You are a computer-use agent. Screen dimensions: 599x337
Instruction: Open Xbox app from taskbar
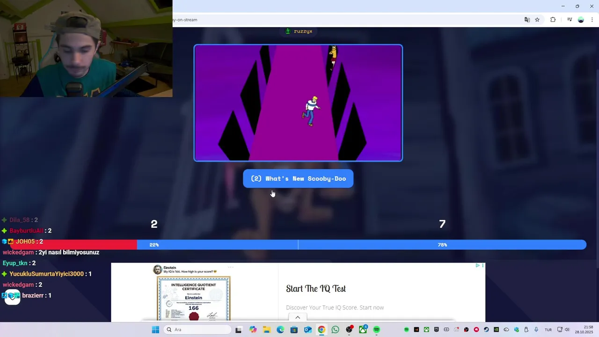click(363, 330)
